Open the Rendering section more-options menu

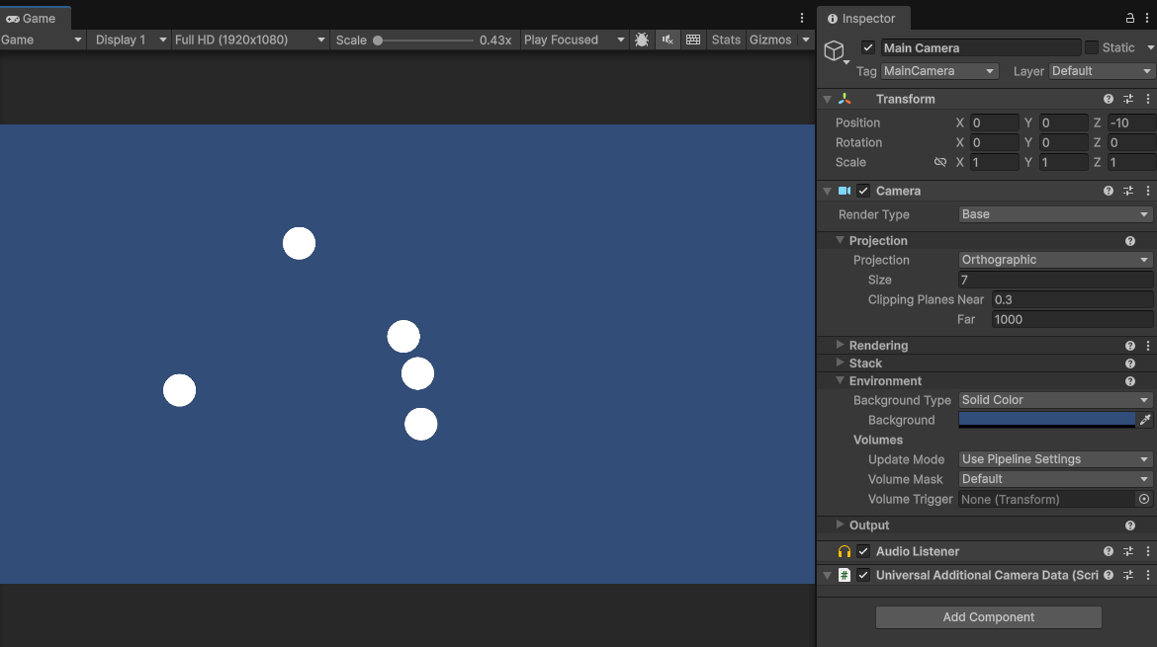tap(1147, 346)
